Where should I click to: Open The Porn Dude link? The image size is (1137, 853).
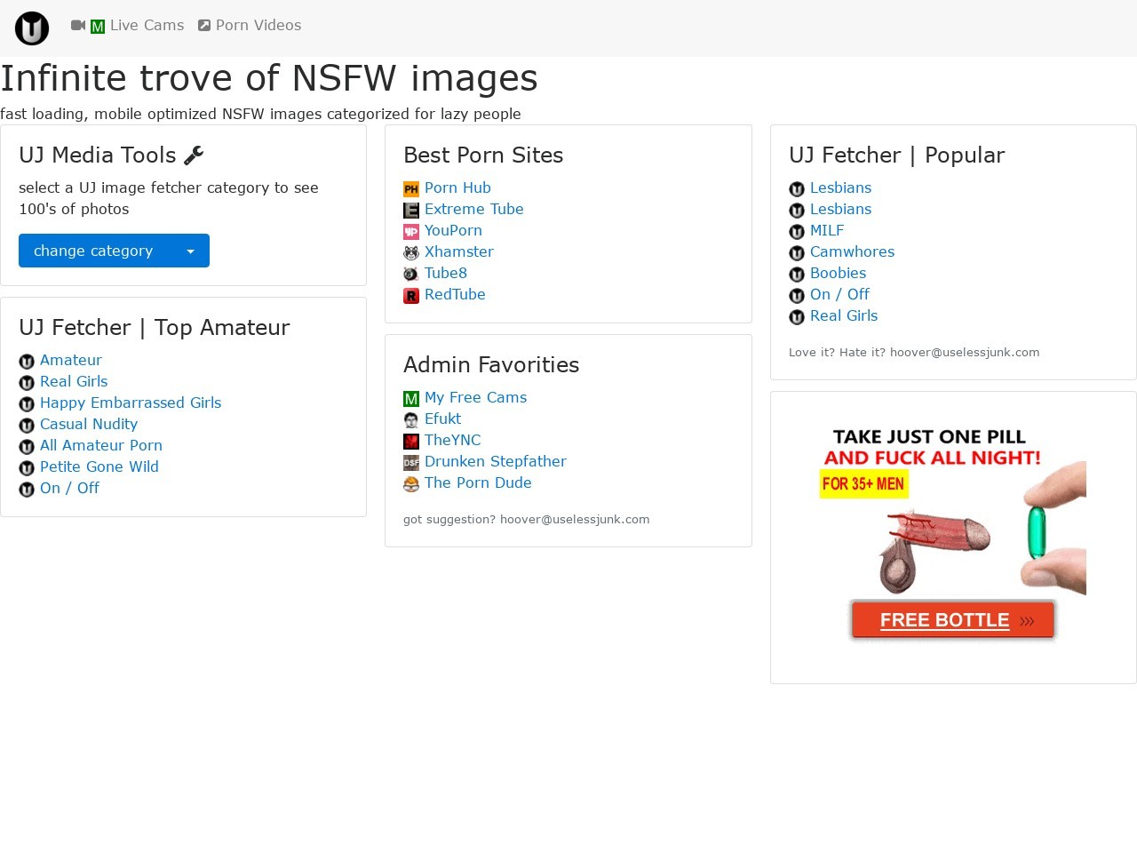pos(478,483)
